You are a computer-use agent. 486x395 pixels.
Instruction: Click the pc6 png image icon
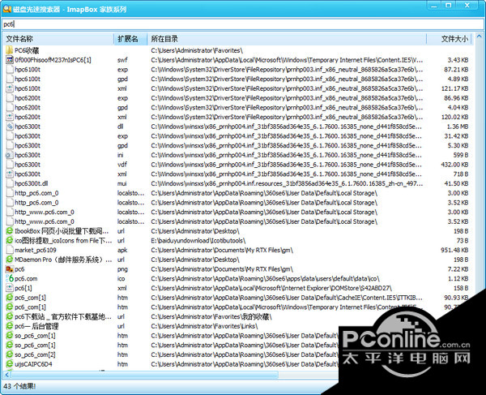click(10, 269)
